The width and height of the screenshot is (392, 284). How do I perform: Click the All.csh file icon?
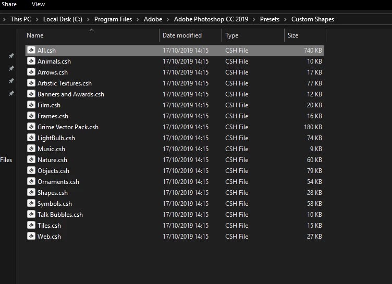click(x=31, y=50)
